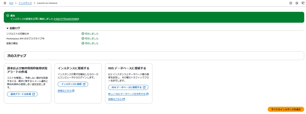Click 'Launch an instance' breadcrumb text

pyautogui.click(x=47, y=3)
